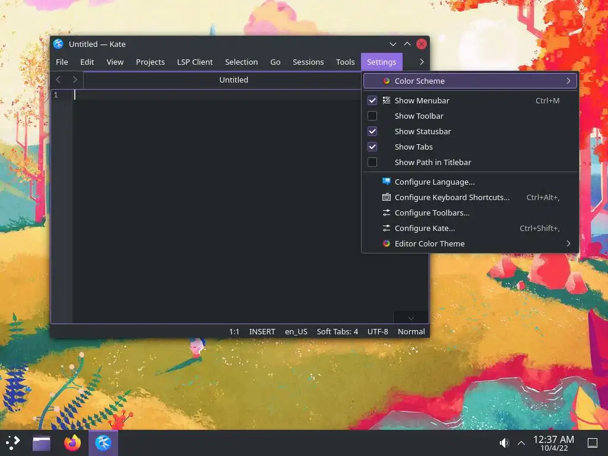Open the Selection menu

pos(242,62)
